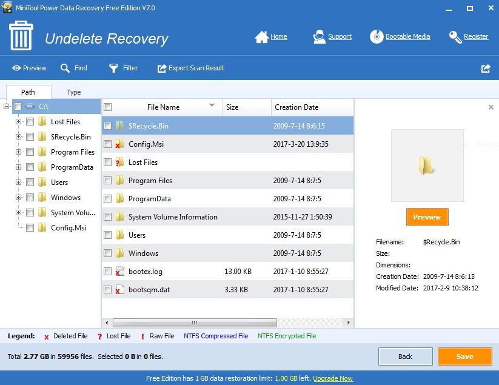Click the deleted Config.Msi folder icon in list

click(x=119, y=144)
